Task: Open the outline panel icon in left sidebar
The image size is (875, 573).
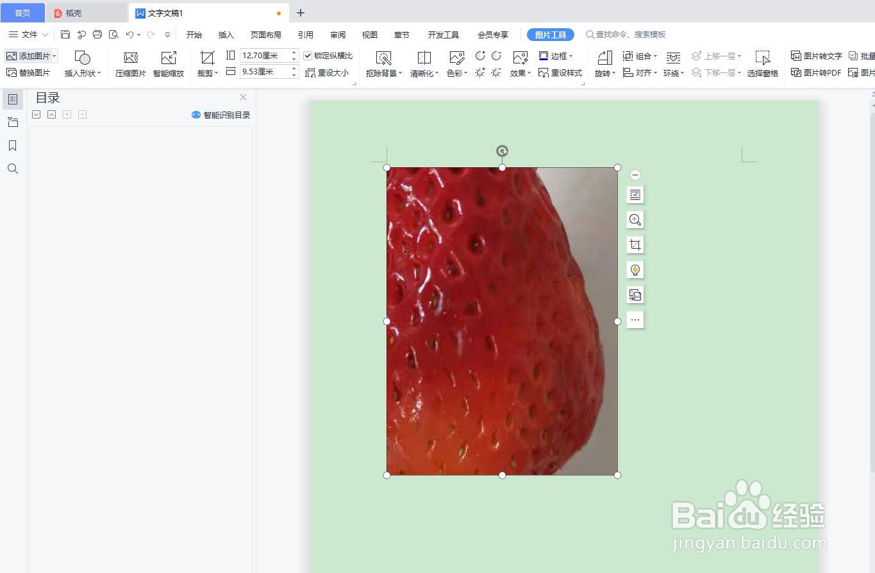Action: pyautogui.click(x=13, y=99)
